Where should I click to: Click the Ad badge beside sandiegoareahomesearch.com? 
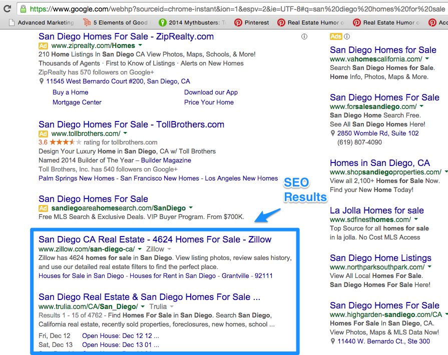click(43, 208)
